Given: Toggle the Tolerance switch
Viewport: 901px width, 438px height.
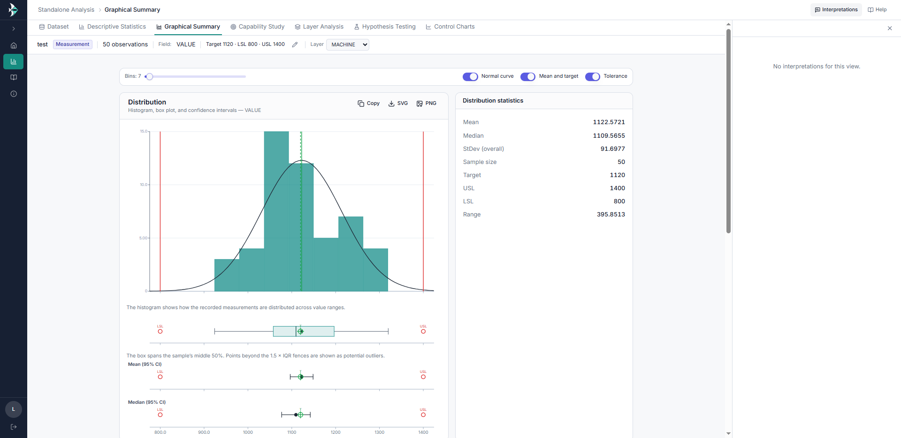Looking at the screenshot, I should [x=593, y=77].
